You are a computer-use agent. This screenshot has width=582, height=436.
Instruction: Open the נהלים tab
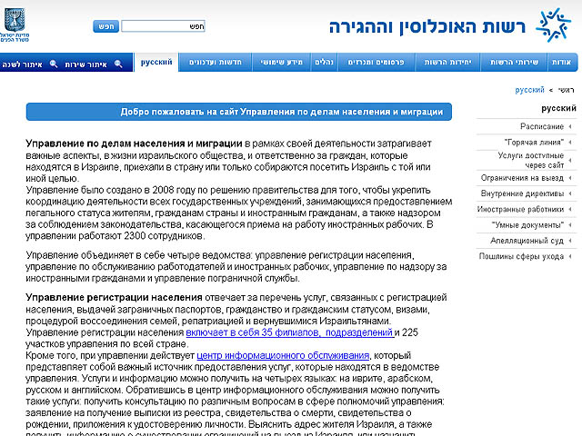[324, 62]
